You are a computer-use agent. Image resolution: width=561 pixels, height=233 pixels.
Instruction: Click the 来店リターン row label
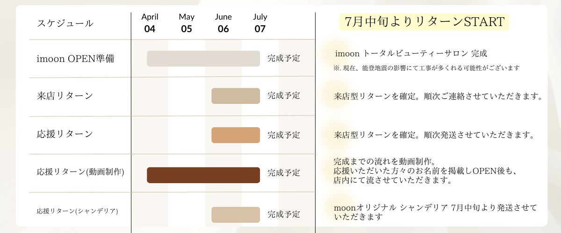point(65,96)
